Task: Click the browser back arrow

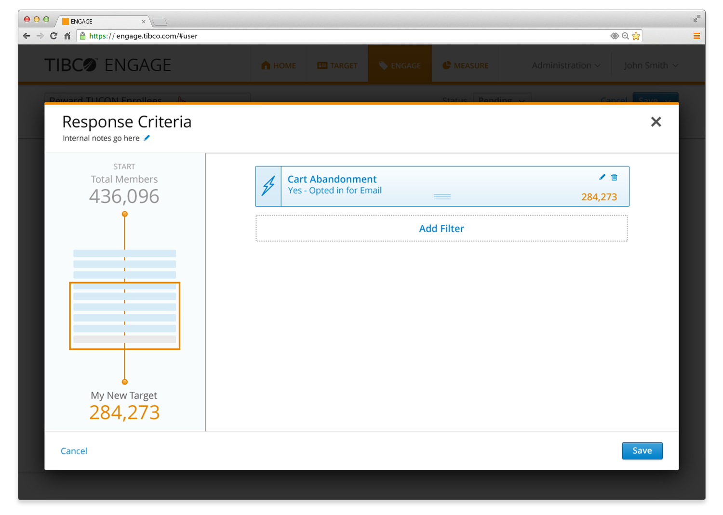Action: coord(27,36)
